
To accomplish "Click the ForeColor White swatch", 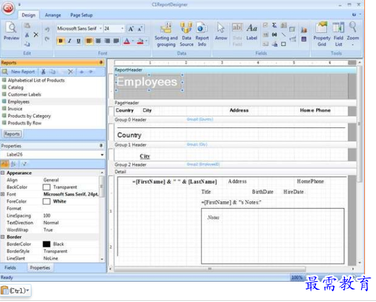I will (47, 201).
